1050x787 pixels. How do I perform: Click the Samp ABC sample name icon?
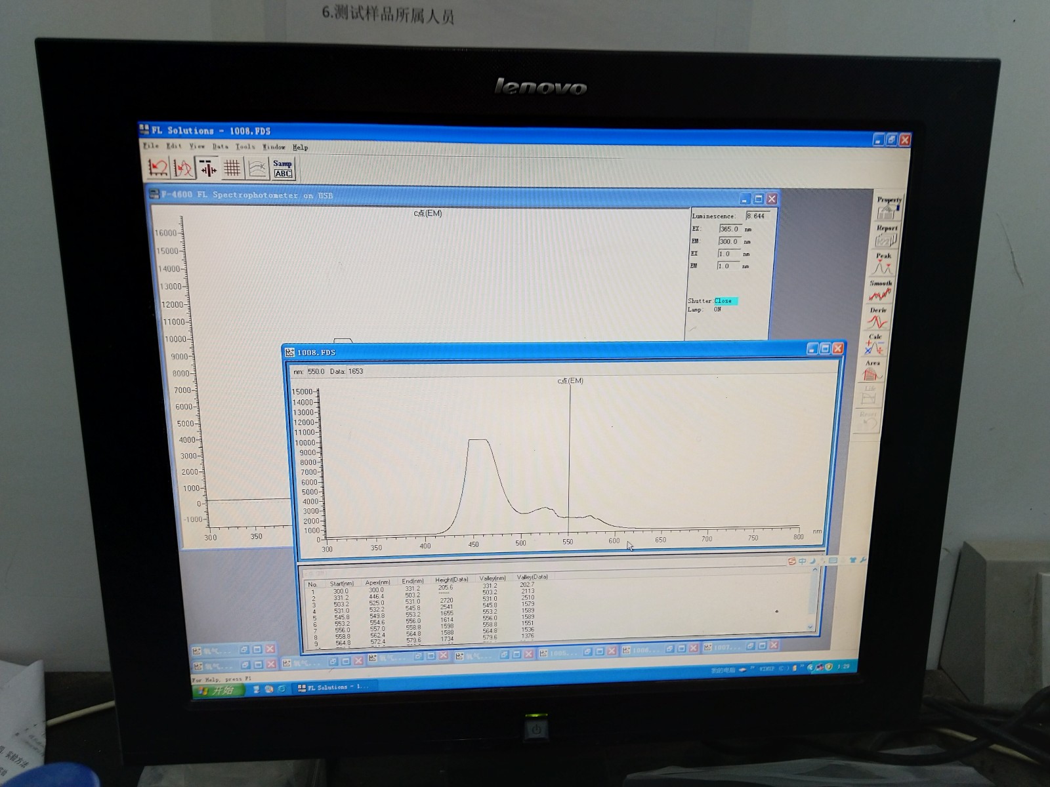[x=283, y=169]
